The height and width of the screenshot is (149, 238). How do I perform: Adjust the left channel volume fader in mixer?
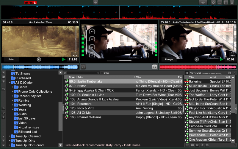coord(87,42)
